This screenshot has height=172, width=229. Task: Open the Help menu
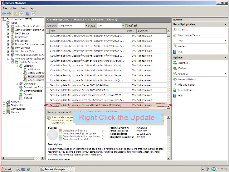31,8
